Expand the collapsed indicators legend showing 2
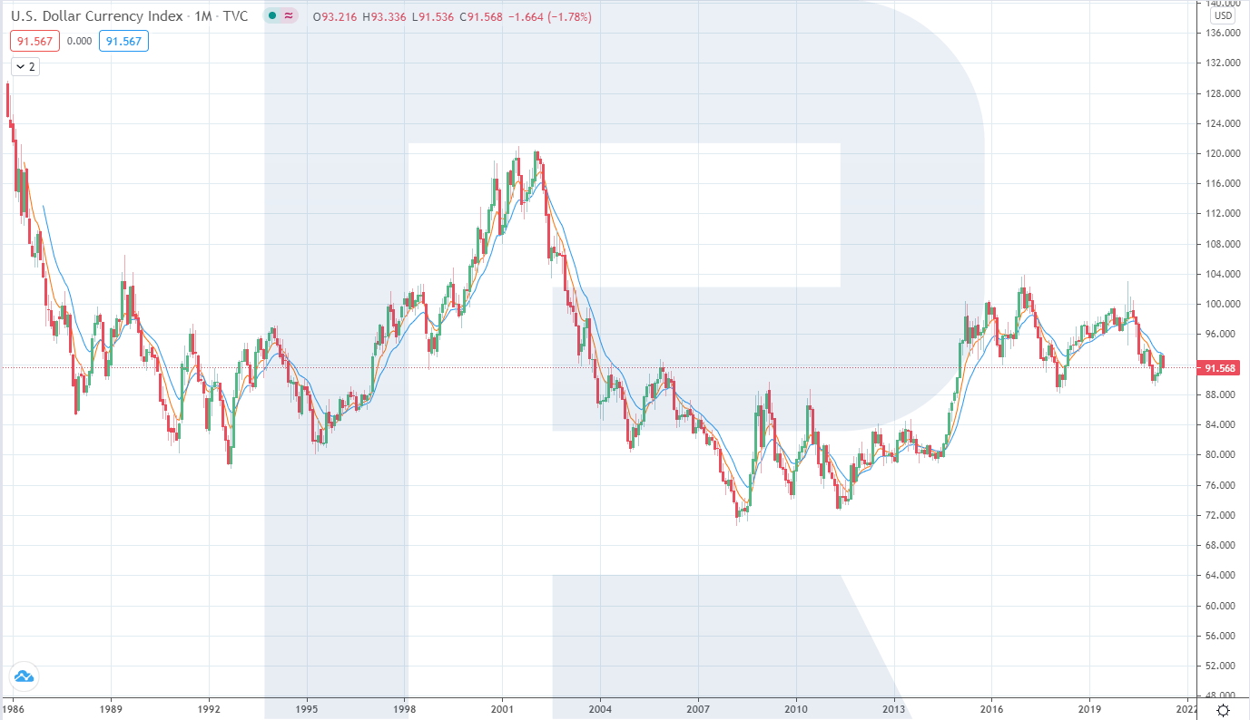The height and width of the screenshot is (720, 1250). click(x=25, y=66)
